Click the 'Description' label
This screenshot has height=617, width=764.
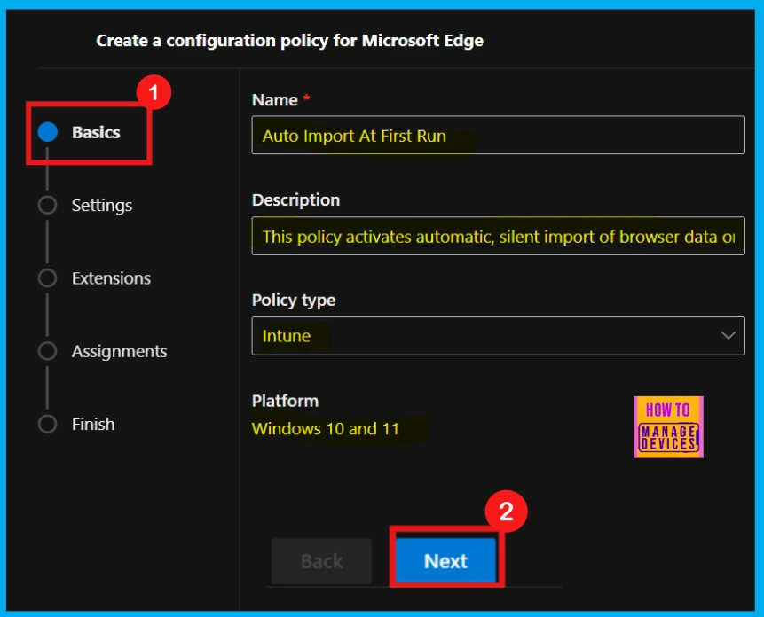point(295,200)
